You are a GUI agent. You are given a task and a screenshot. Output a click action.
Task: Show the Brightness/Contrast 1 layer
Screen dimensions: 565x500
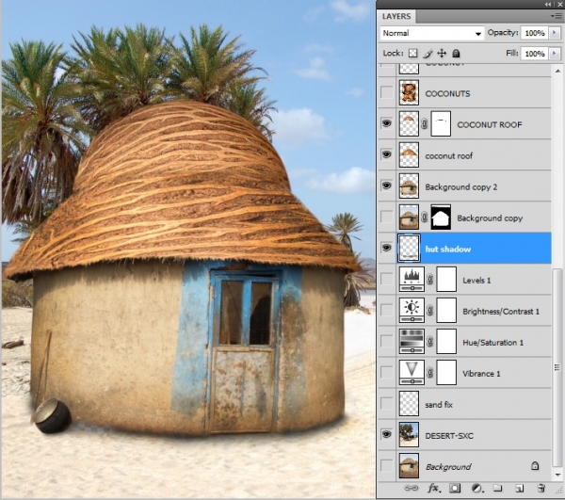pyautogui.click(x=387, y=310)
